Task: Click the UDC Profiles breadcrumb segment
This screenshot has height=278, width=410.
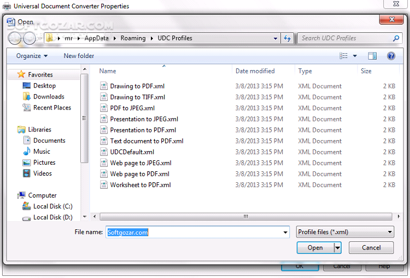Action: click(x=175, y=38)
